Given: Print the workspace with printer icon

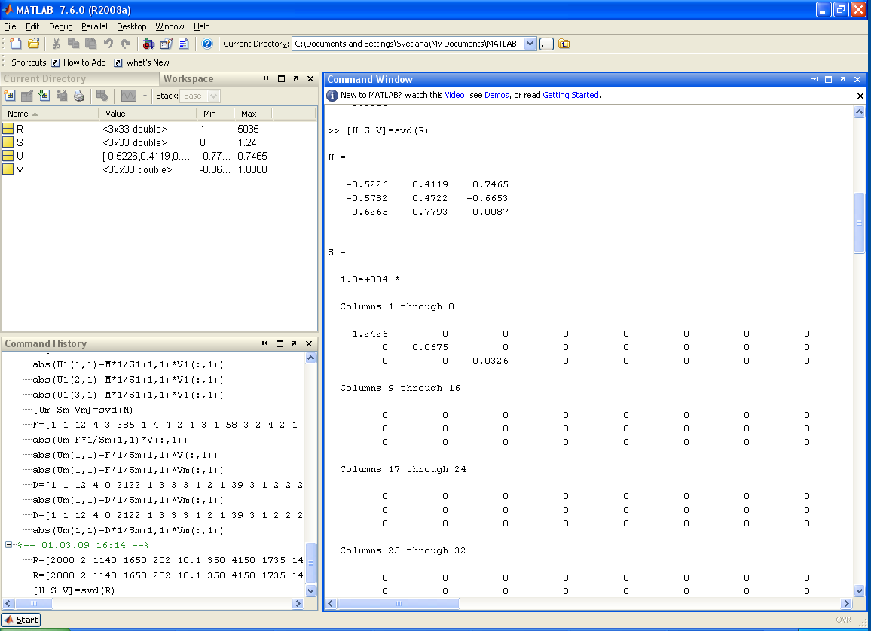Looking at the screenshot, I should click(79, 96).
